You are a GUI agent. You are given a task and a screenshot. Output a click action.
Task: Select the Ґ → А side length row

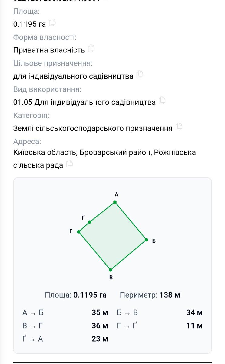65,339
